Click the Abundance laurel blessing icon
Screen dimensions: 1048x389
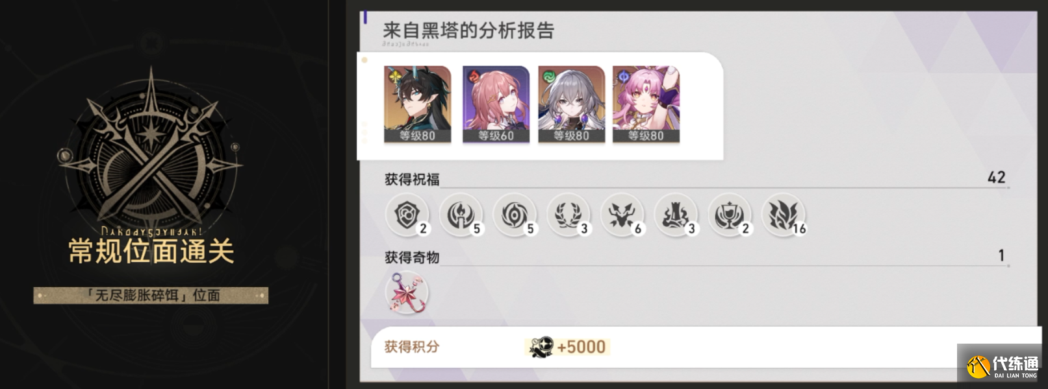click(569, 215)
